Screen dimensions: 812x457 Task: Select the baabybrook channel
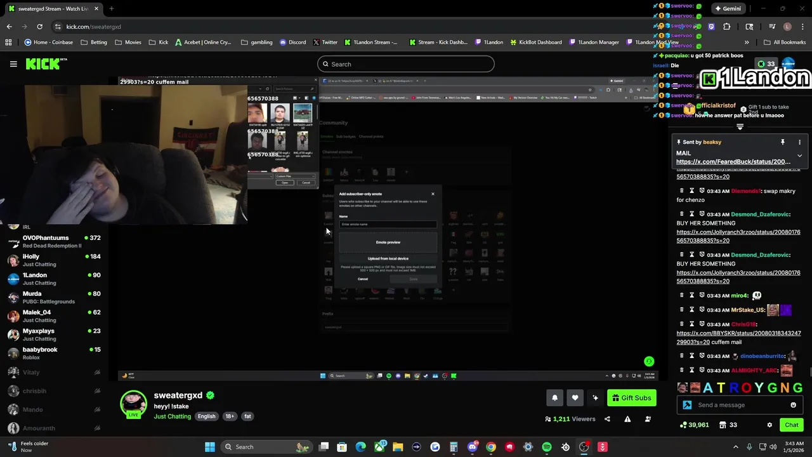coord(54,353)
